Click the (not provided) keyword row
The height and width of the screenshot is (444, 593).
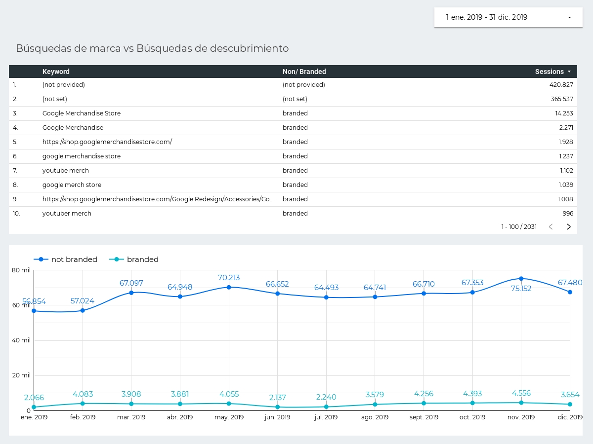click(x=64, y=85)
